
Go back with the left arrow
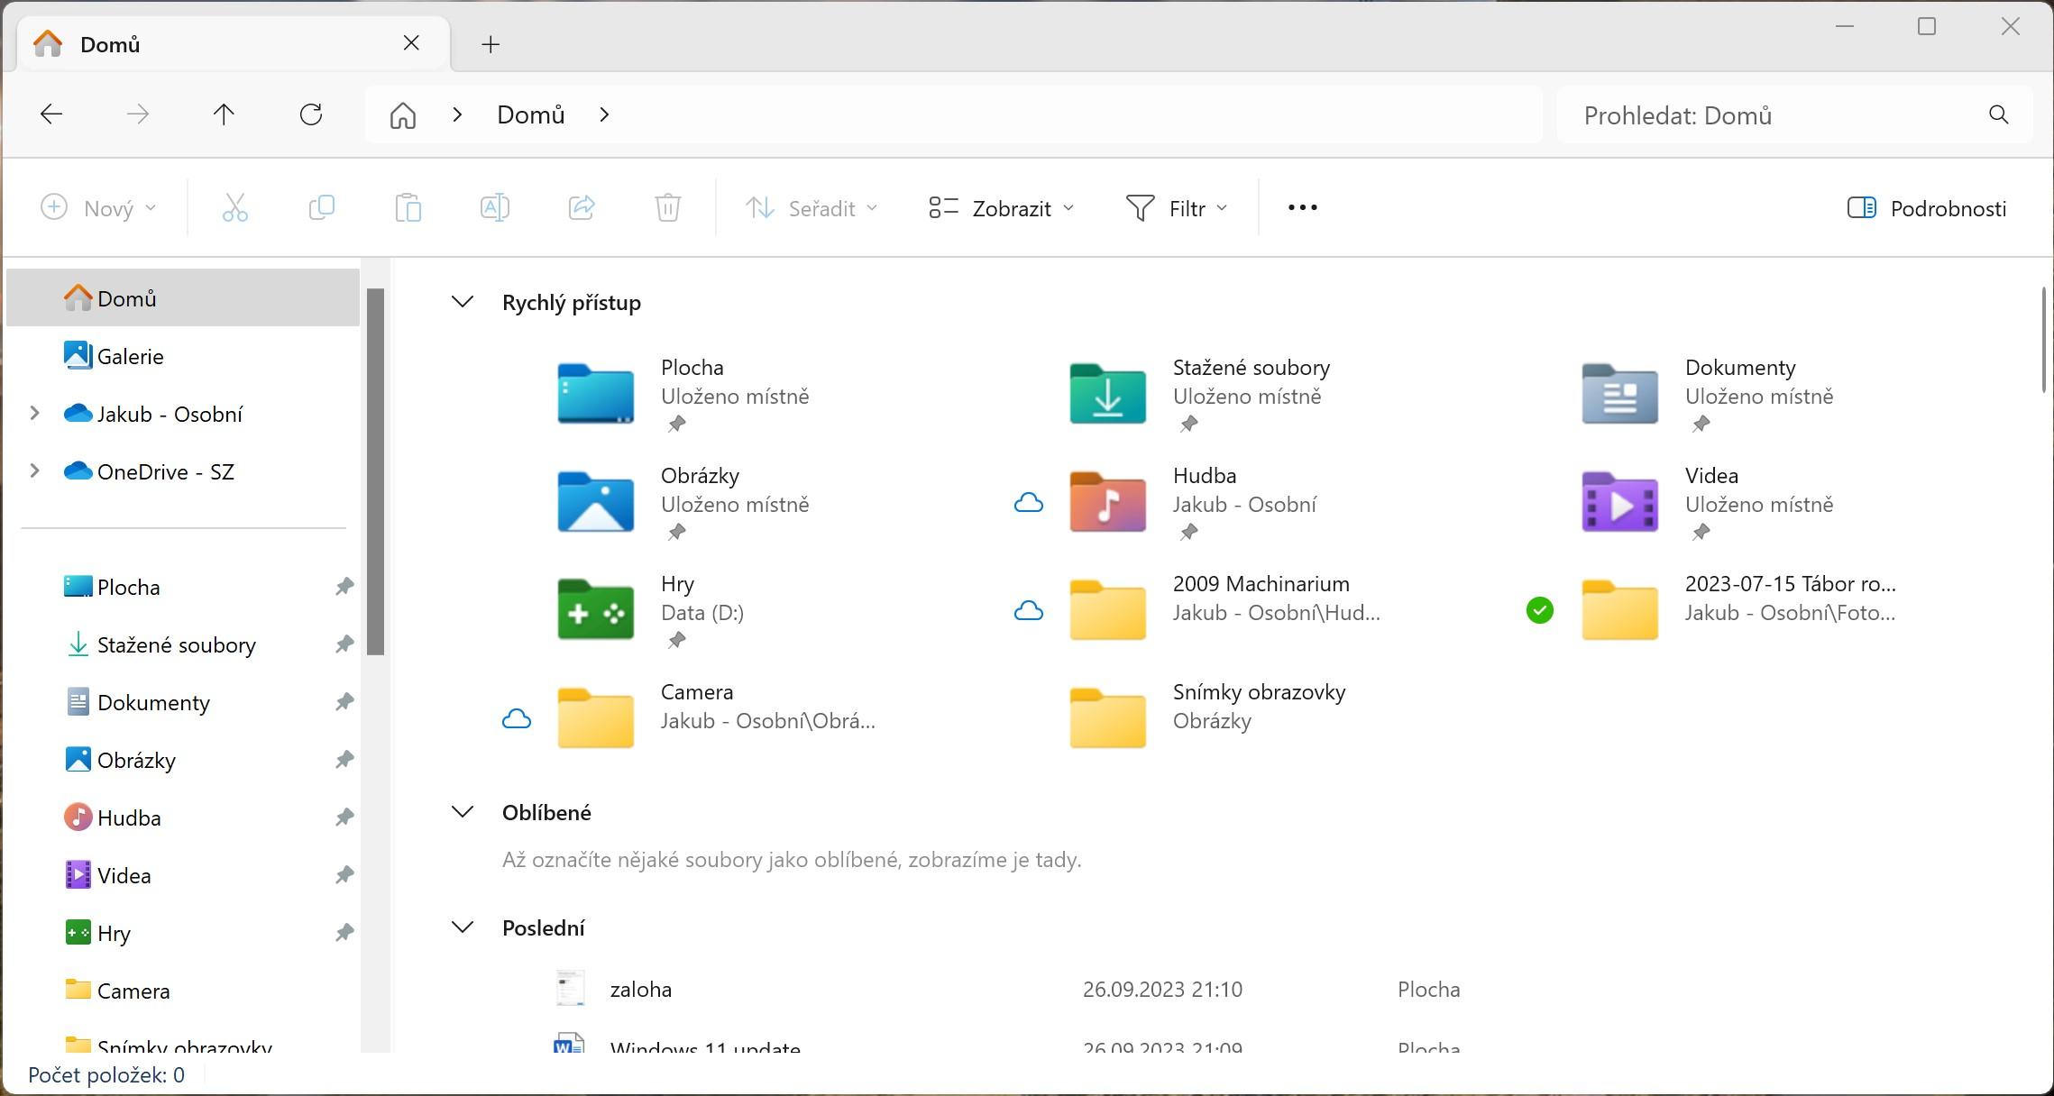coord(51,114)
